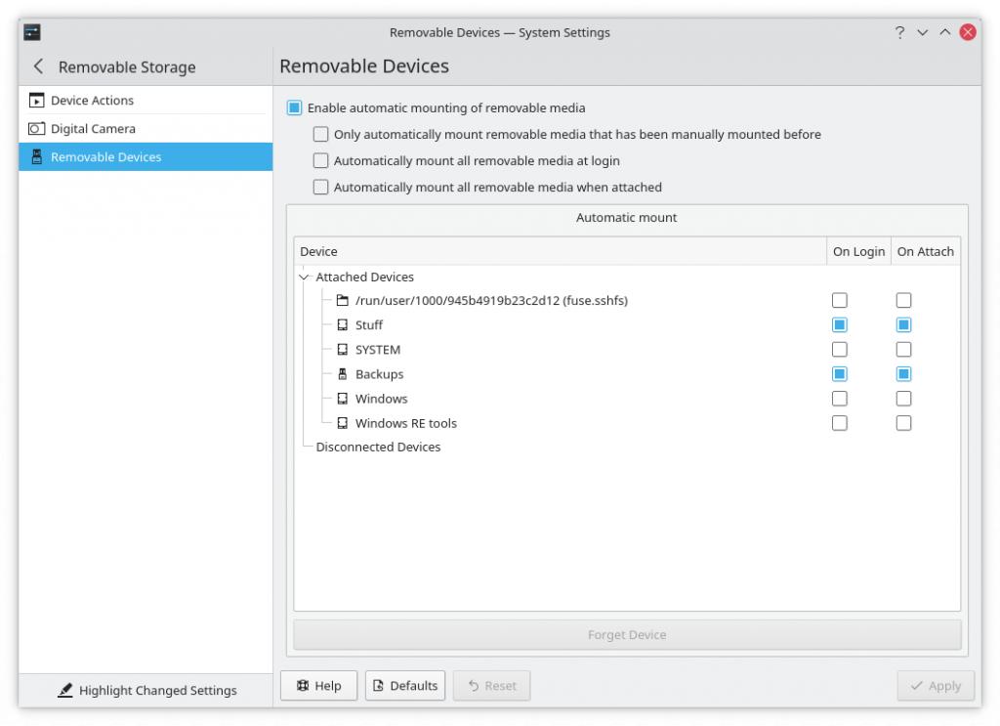The image size is (1000, 726).
Task: Select Disconnected Devices tree group
Action: click(378, 448)
